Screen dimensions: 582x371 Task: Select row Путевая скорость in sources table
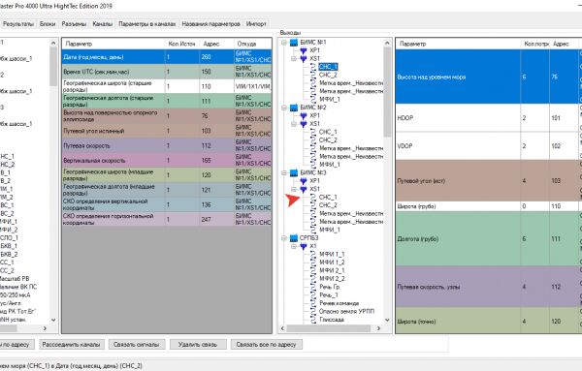coord(167,145)
